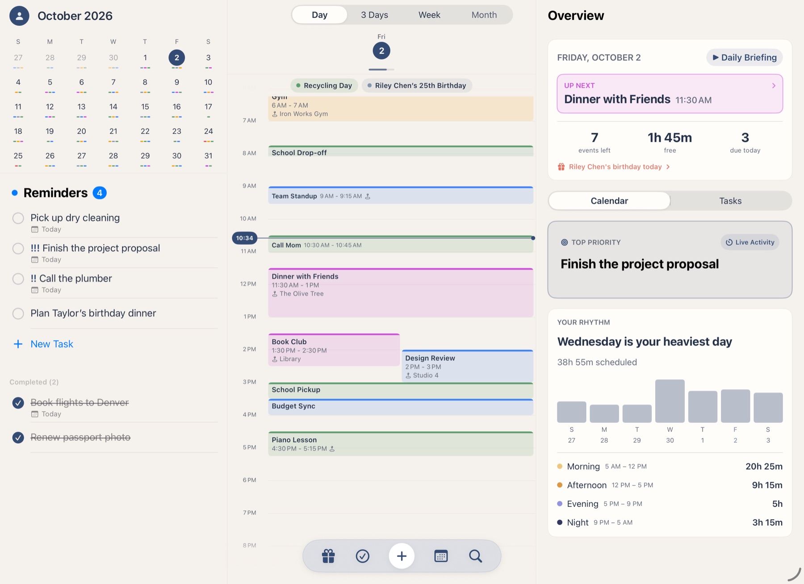The height and width of the screenshot is (584, 804).
Task: Click the plus icon beside New Task
Action: point(18,344)
